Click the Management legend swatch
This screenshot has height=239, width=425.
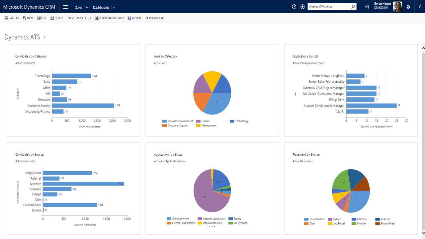pos(198,125)
